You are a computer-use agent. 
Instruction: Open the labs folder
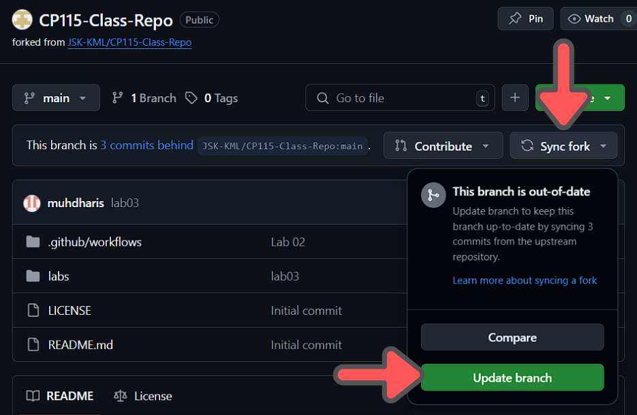coord(59,277)
